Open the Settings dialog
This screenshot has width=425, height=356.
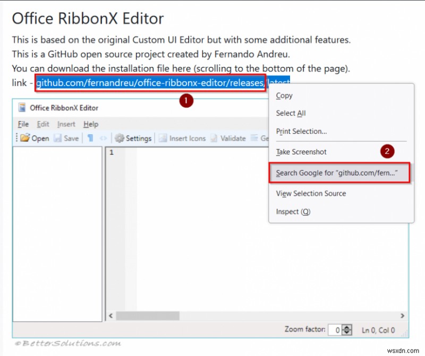pos(133,138)
